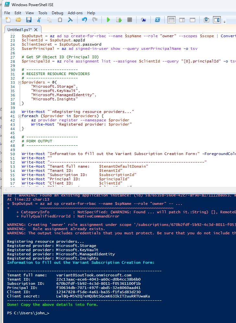Click the Principal ID value in console
The height and width of the screenshot is (323, 236).
click(99, 288)
